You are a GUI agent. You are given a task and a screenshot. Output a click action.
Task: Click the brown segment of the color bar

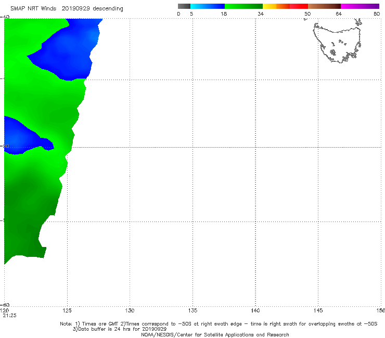(324, 6)
